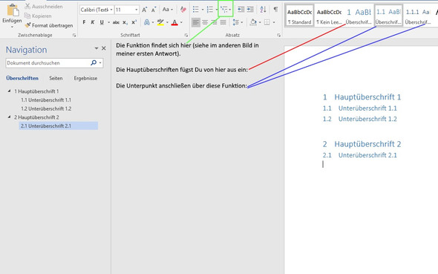
Task: Click the decrease indent icon
Action: tap(241, 10)
